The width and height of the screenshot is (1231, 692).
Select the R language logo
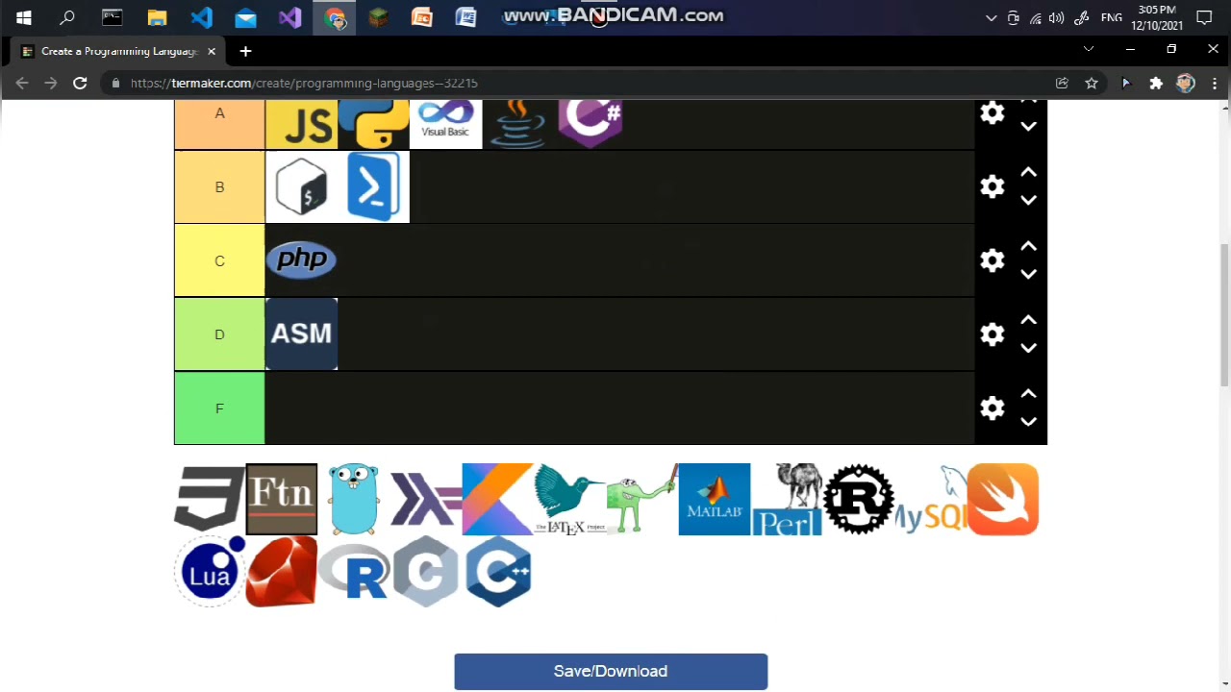[354, 572]
